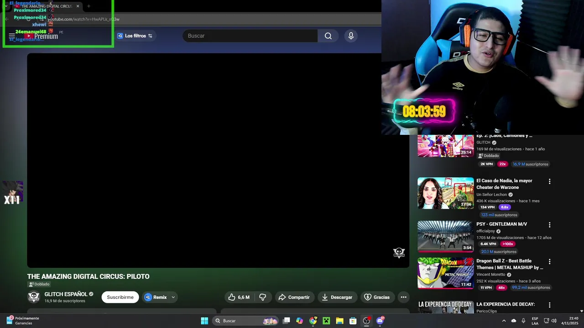Open LA EXPERIENCIA DE DECAY title link

[506, 304]
